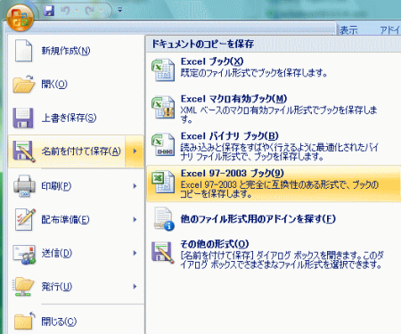Image resolution: width=401 pixels, height=334 pixels.
Task: Select the 新規作成(N) menu item
Action: [x=77, y=51]
